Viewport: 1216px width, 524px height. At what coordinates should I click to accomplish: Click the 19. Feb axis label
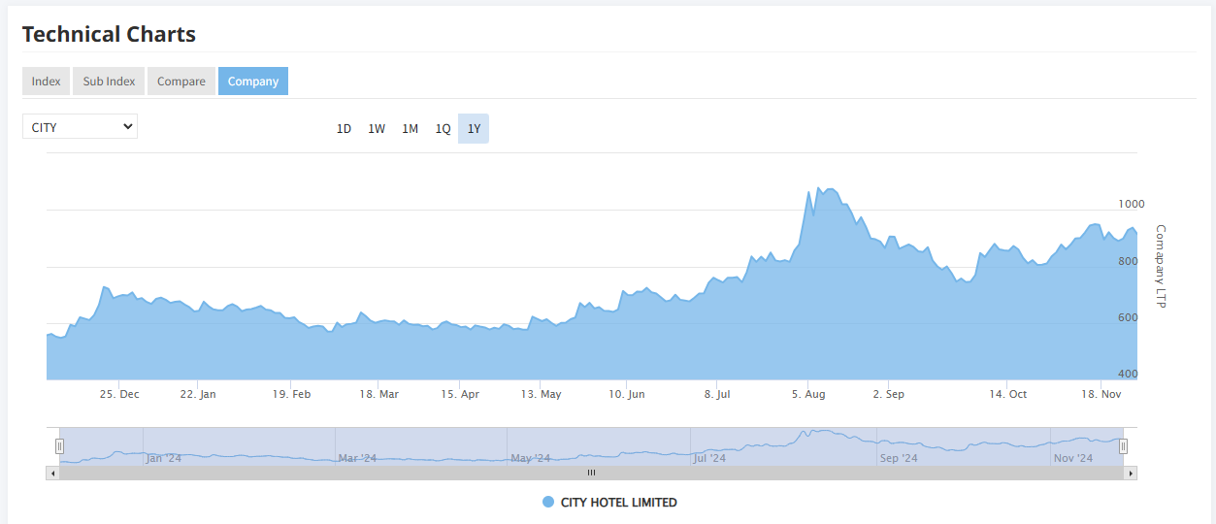(291, 395)
